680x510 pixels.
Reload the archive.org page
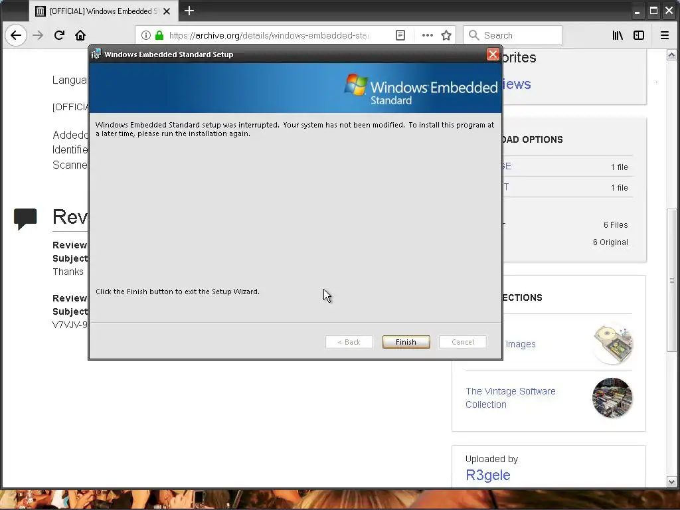coord(59,35)
